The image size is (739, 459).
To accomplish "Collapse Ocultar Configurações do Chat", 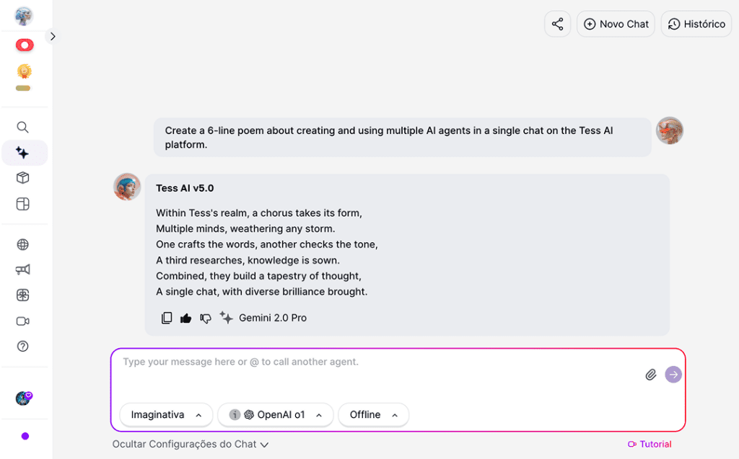I will point(191,445).
